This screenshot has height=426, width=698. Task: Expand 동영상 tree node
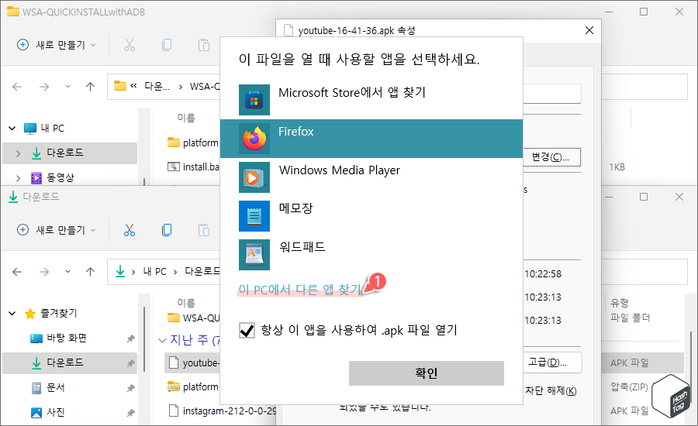coord(19,178)
